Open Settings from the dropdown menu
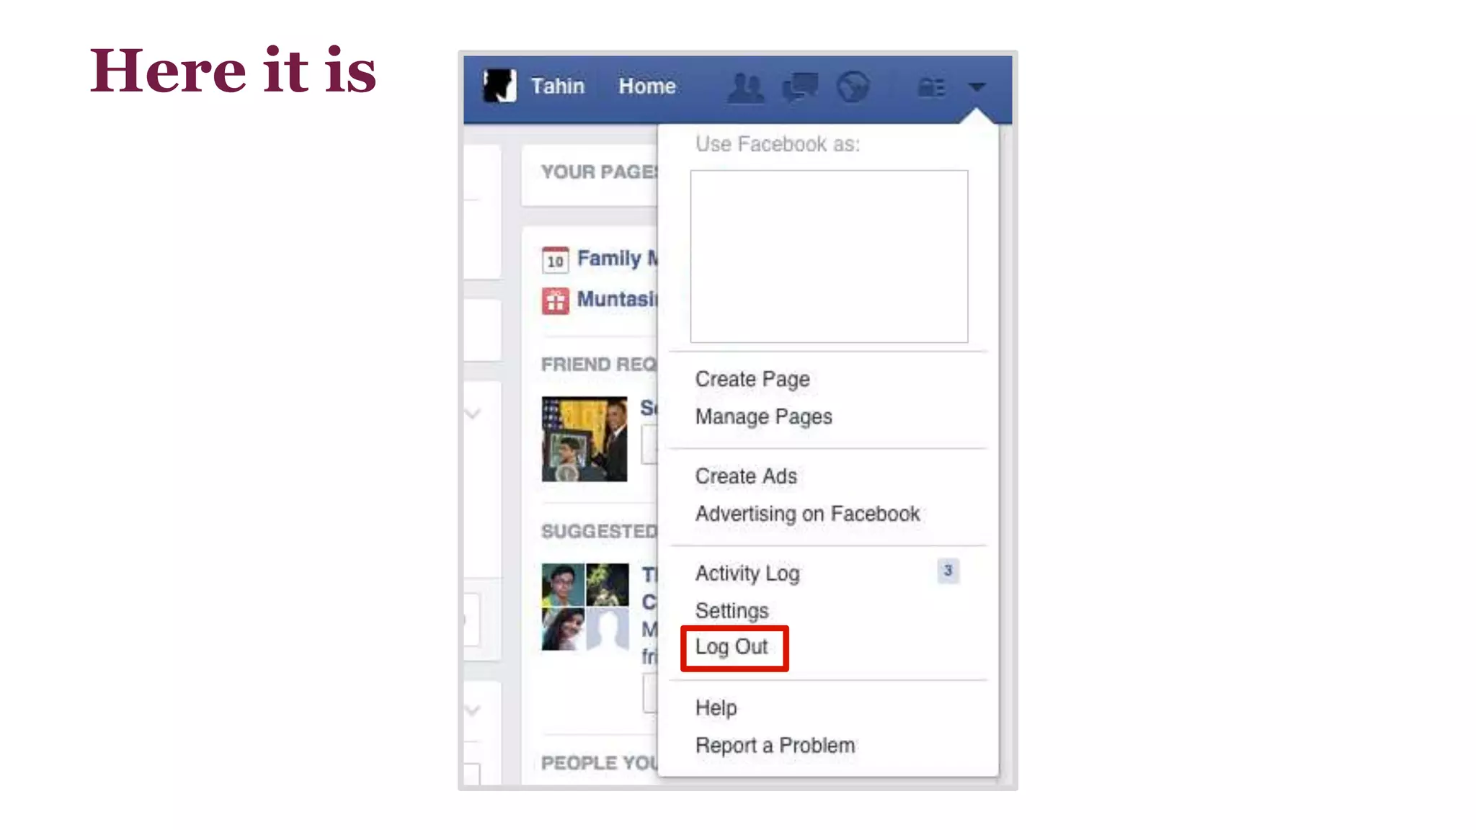 (x=732, y=610)
